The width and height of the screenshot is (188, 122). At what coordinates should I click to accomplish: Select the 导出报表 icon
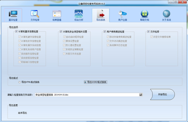click(x=100, y=14)
